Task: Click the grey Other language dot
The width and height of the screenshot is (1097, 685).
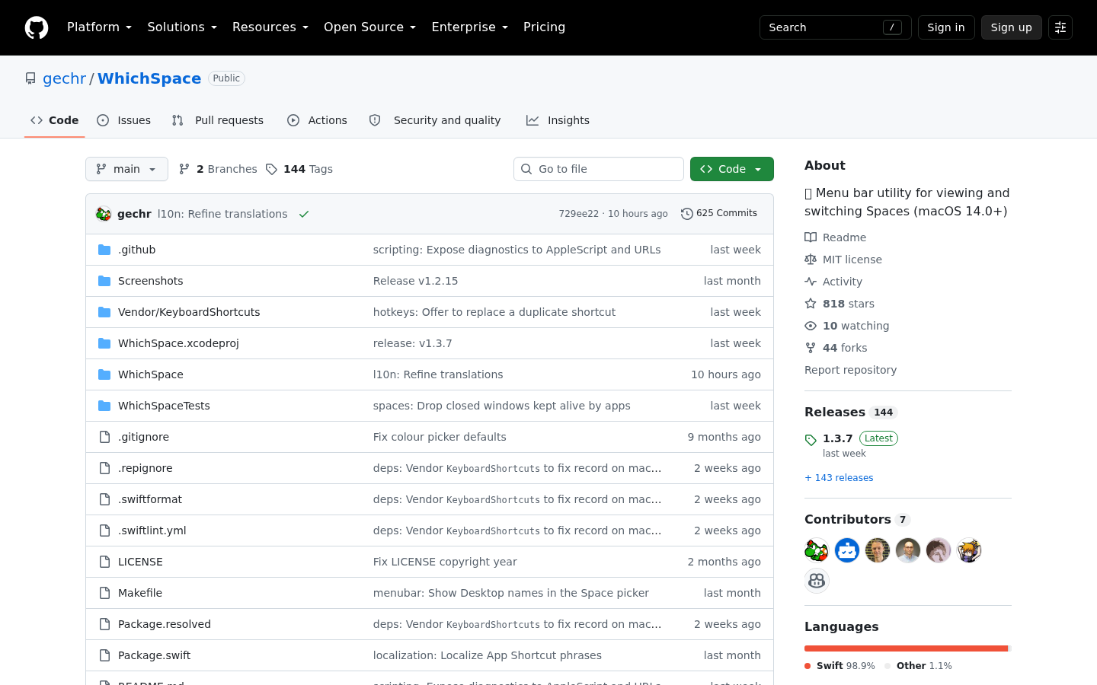Action: pyautogui.click(x=888, y=666)
